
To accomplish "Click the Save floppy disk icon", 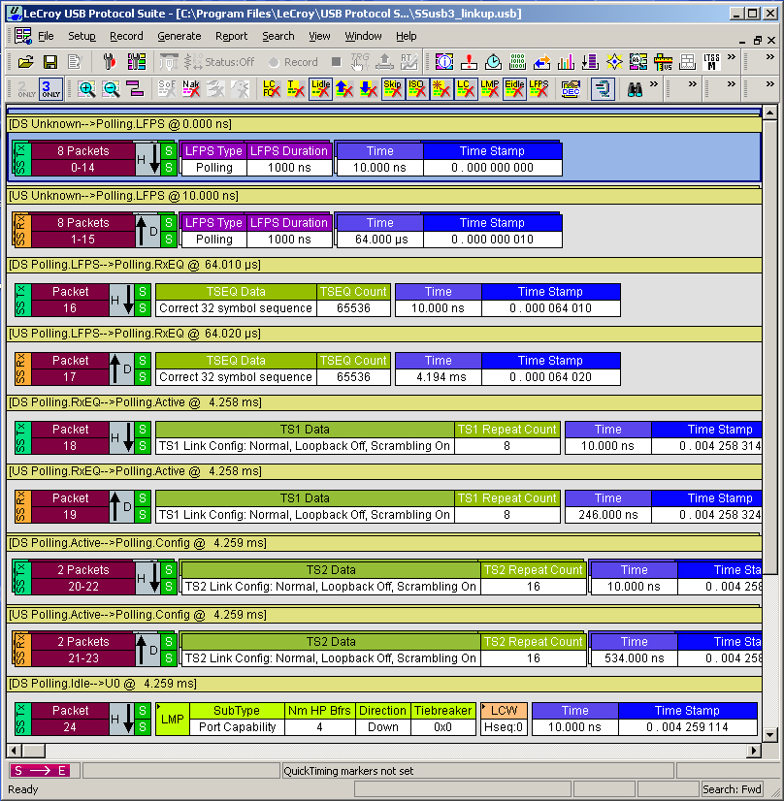I will [x=49, y=62].
